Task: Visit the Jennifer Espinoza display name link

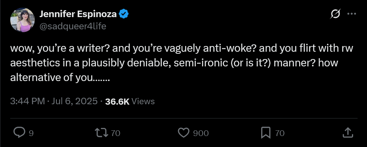Action: tap(78, 14)
